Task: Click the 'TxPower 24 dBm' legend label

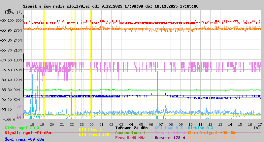Action: (131, 128)
